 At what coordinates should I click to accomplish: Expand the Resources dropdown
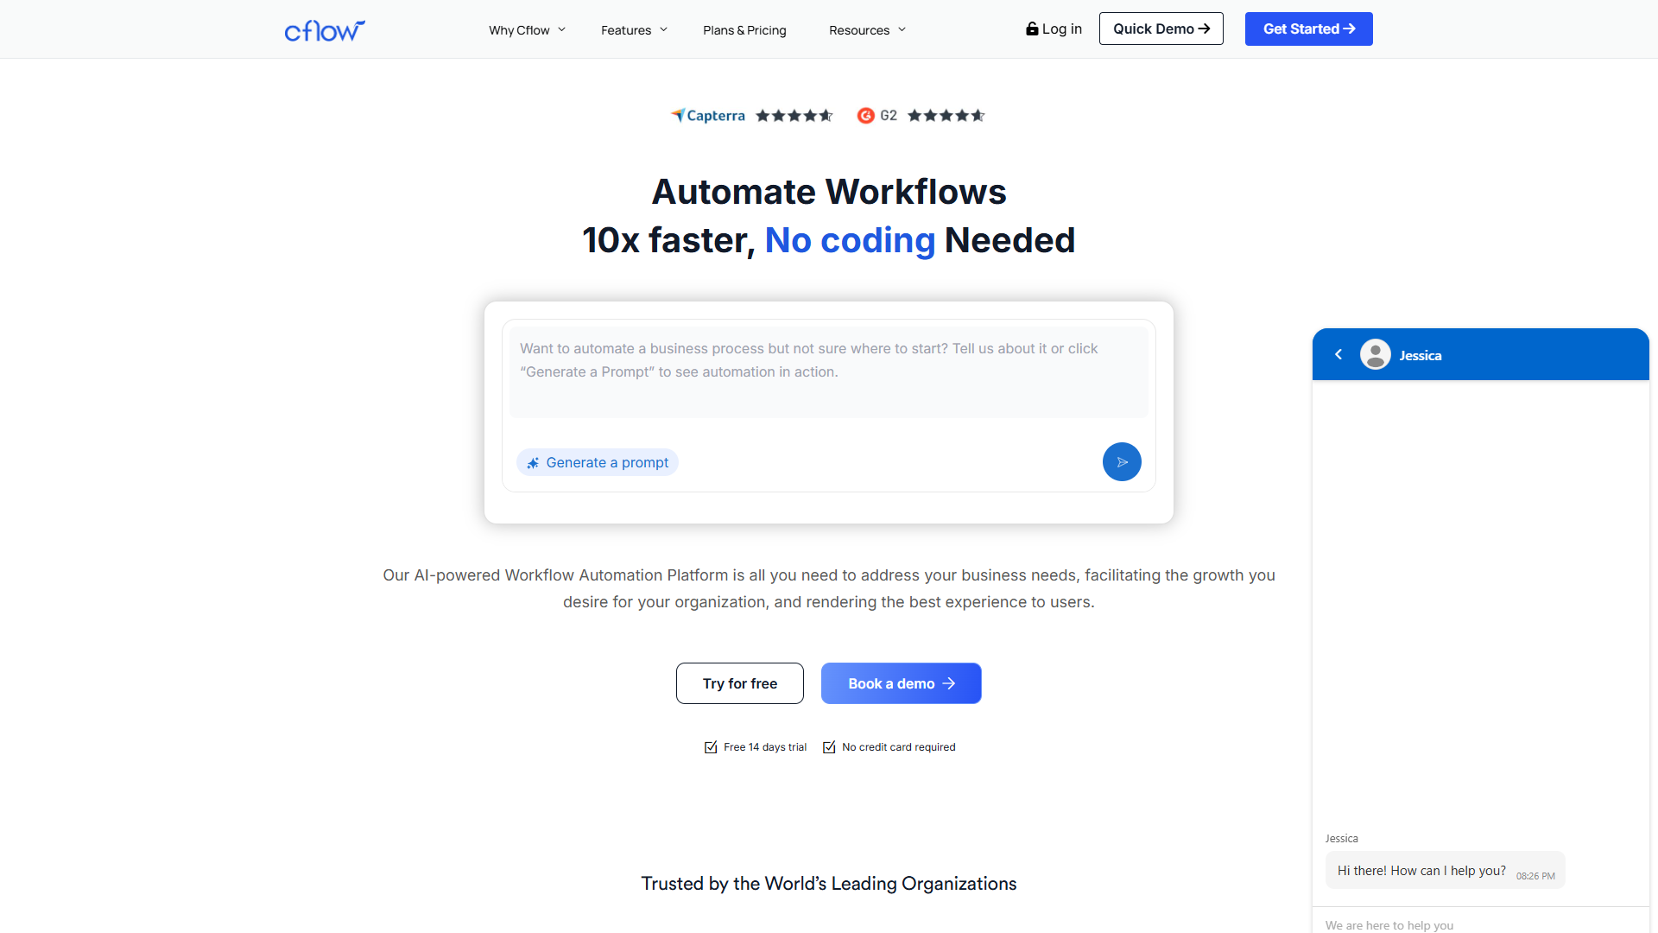pyautogui.click(x=866, y=29)
